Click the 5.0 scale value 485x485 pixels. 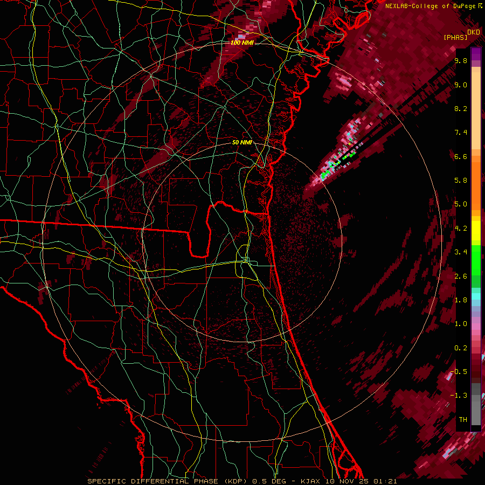[x=461, y=204]
